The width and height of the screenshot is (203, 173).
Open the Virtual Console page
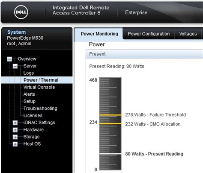tap(39, 87)
